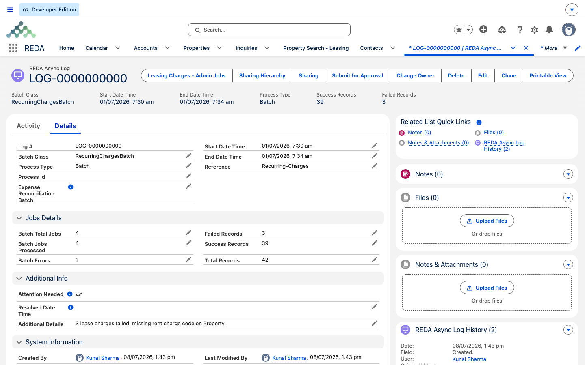Screen dimensions: 585x365
Task: Click the Submit for Approval button
Action: click(357, 76)
